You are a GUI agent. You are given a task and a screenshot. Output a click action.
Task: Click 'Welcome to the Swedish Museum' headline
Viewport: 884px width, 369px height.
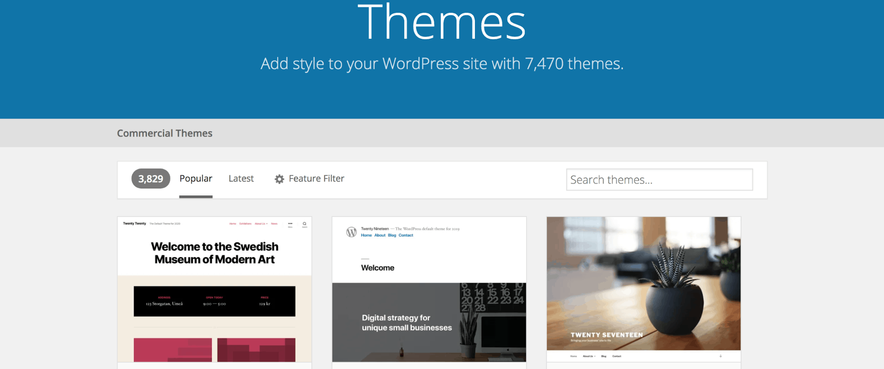click(214, 253)
